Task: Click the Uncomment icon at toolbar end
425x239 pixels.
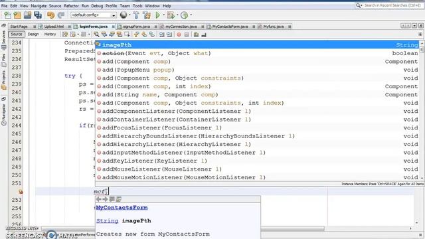Action: pos(204,35)
